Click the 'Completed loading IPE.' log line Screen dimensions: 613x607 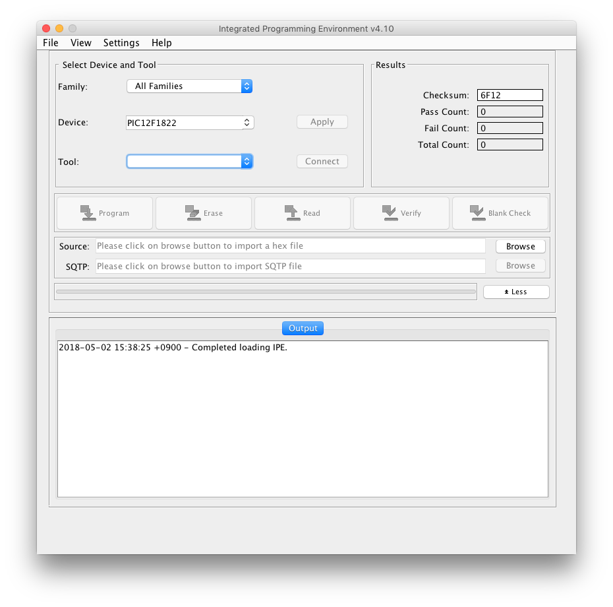(x=173, y=348)
